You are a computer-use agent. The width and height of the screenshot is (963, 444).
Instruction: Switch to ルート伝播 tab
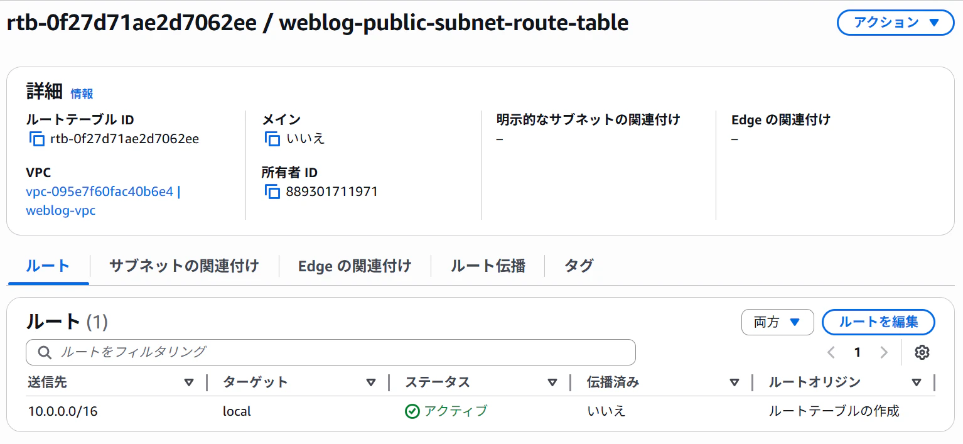(x=488, y=266)
